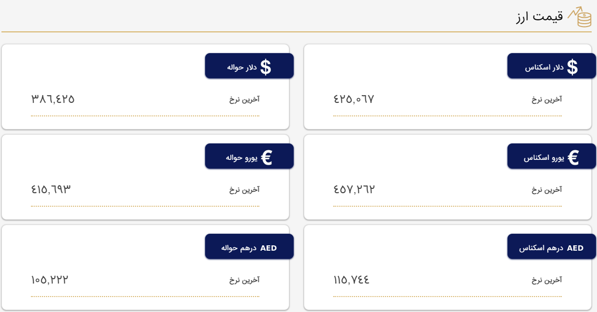Click the gold coins chart icon
Viewport: 597px width, 312px height.
[580, 17]
